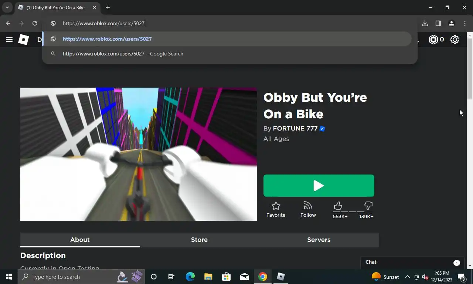This screenshot has width=473, height=284.
Task: Open Microsoft Store from taskbar
Action: coord(226,277)
